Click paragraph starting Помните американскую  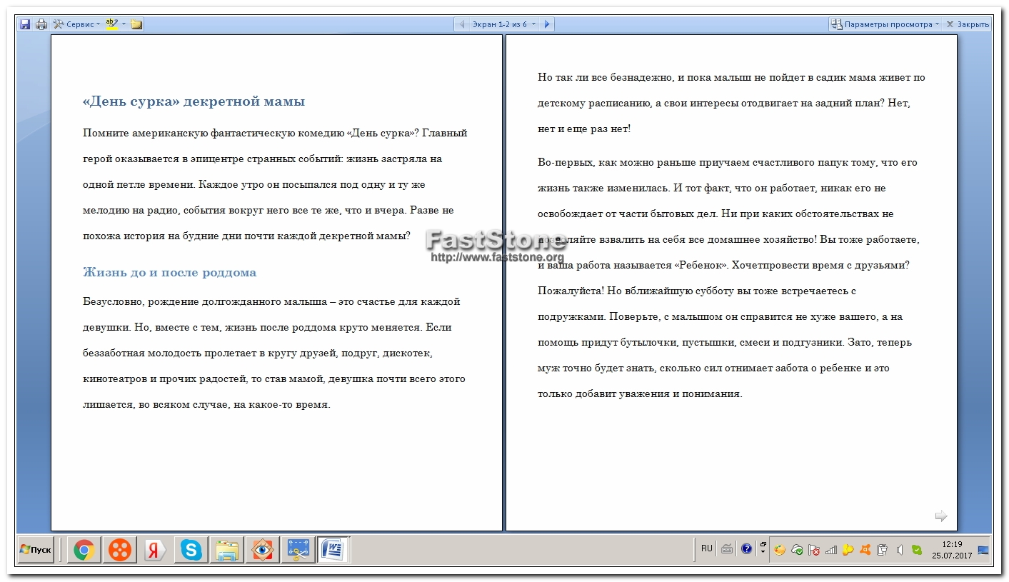pos(276,184)
